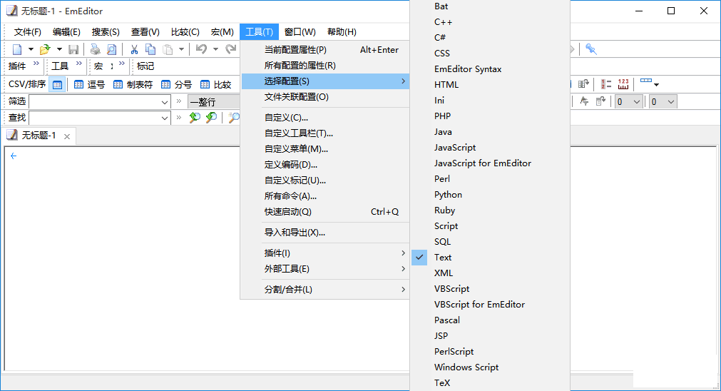This screenshot has height=391, width=721.
Task: Open the 帮助(H) help menu
Action: pos(342,32)
